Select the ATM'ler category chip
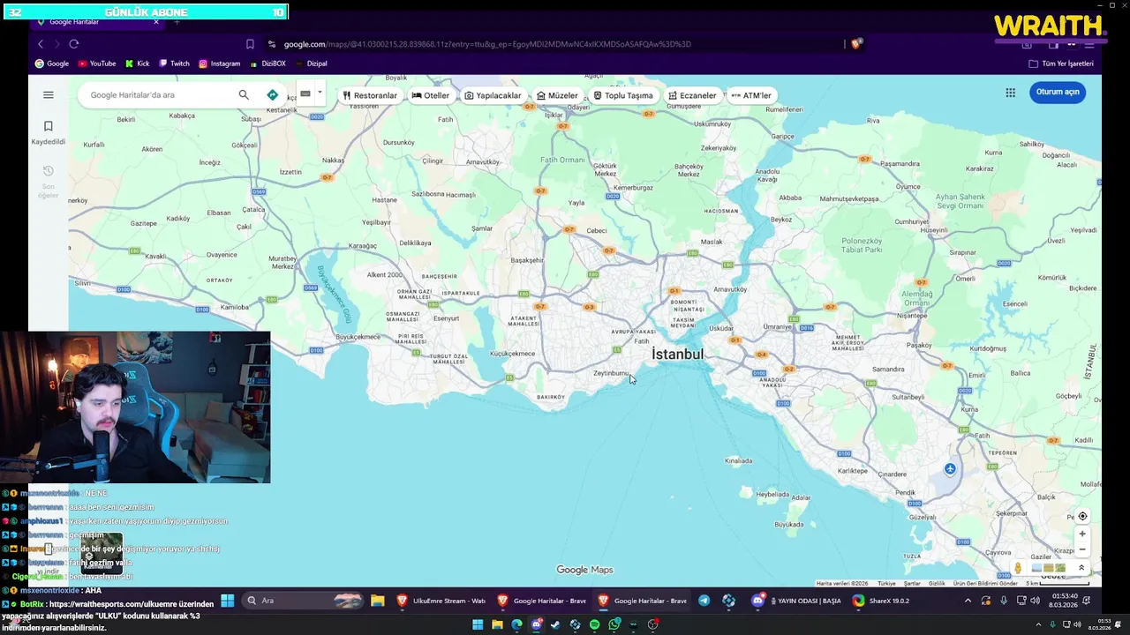Screen dimensions: 1130x635 click(751, 95)
